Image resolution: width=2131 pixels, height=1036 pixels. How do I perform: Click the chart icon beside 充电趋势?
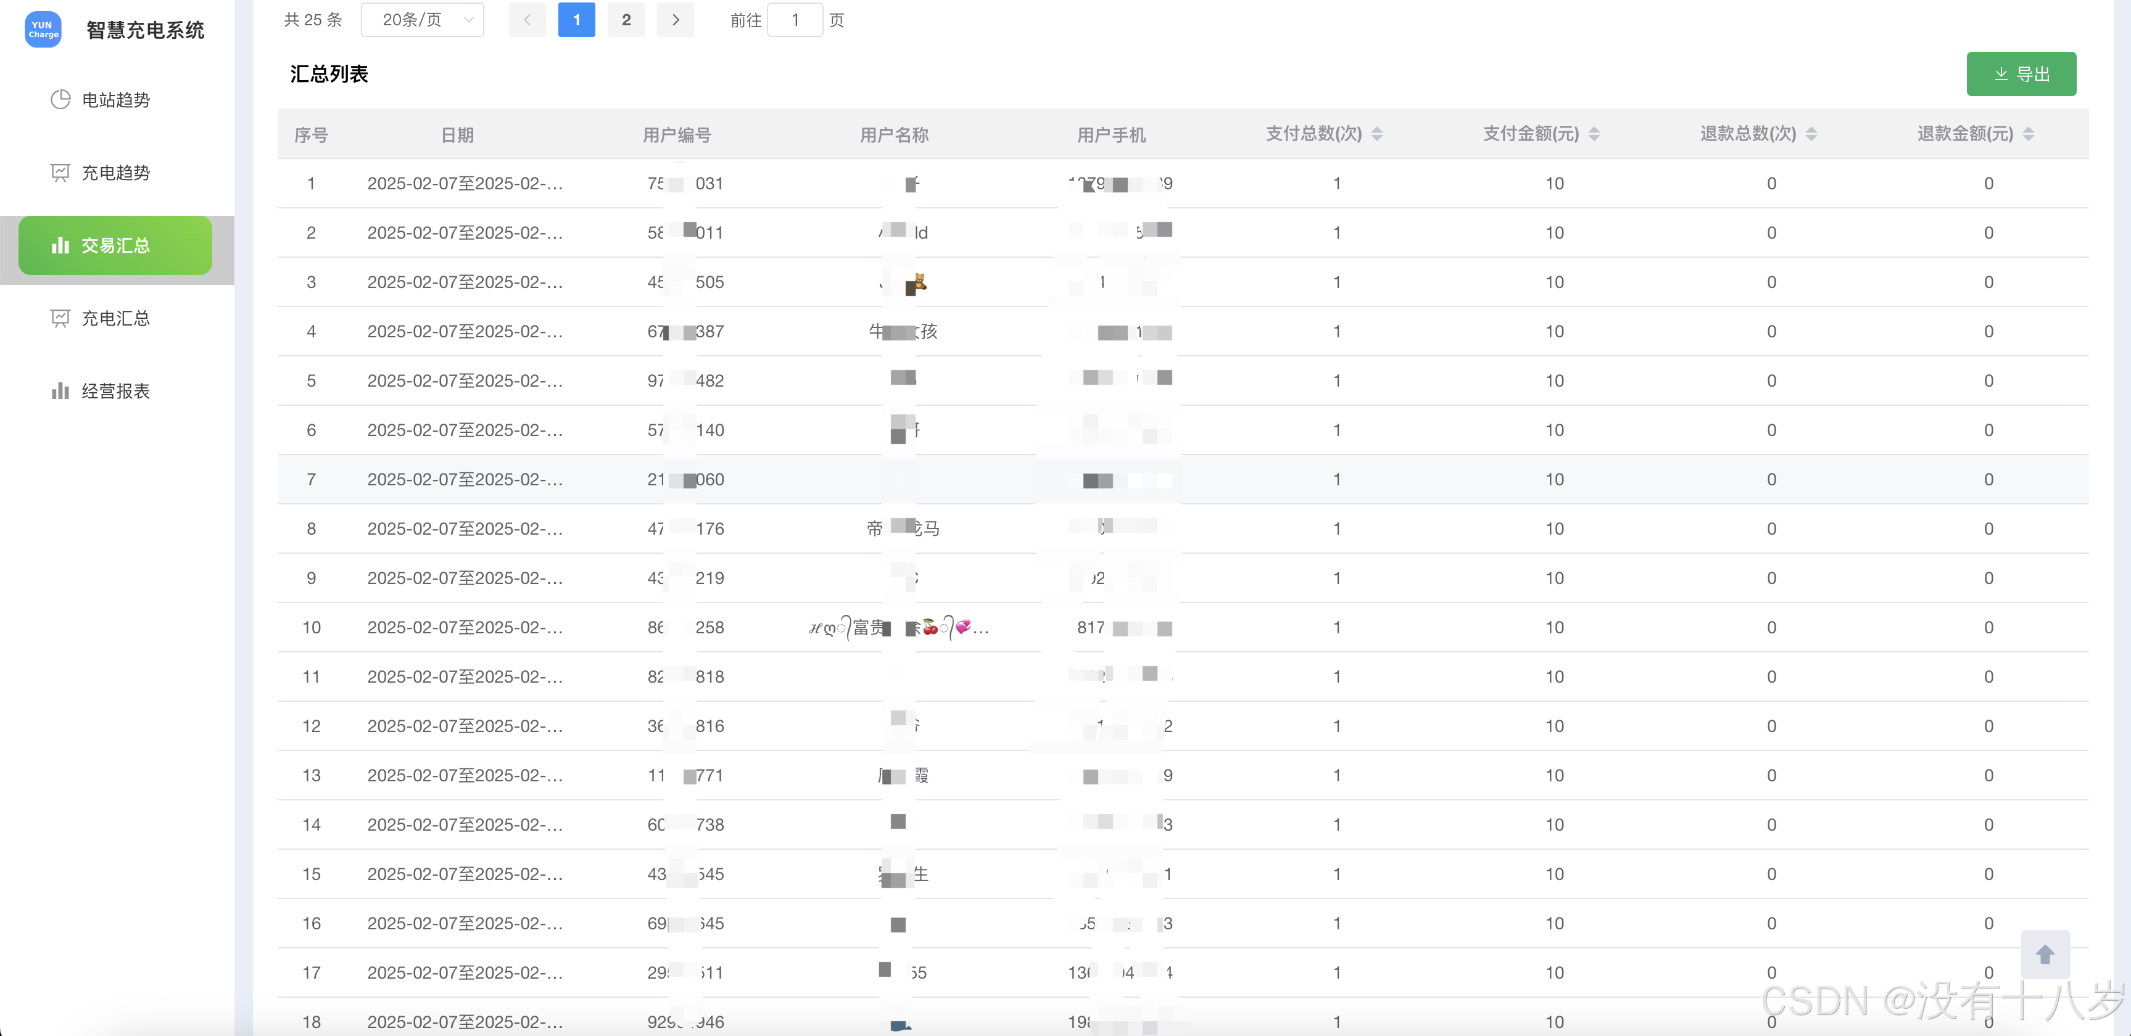60,173
